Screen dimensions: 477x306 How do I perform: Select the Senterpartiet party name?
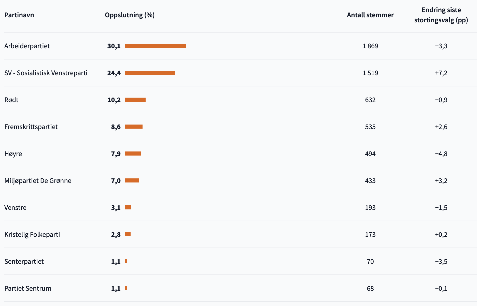(x=24, y=262)
